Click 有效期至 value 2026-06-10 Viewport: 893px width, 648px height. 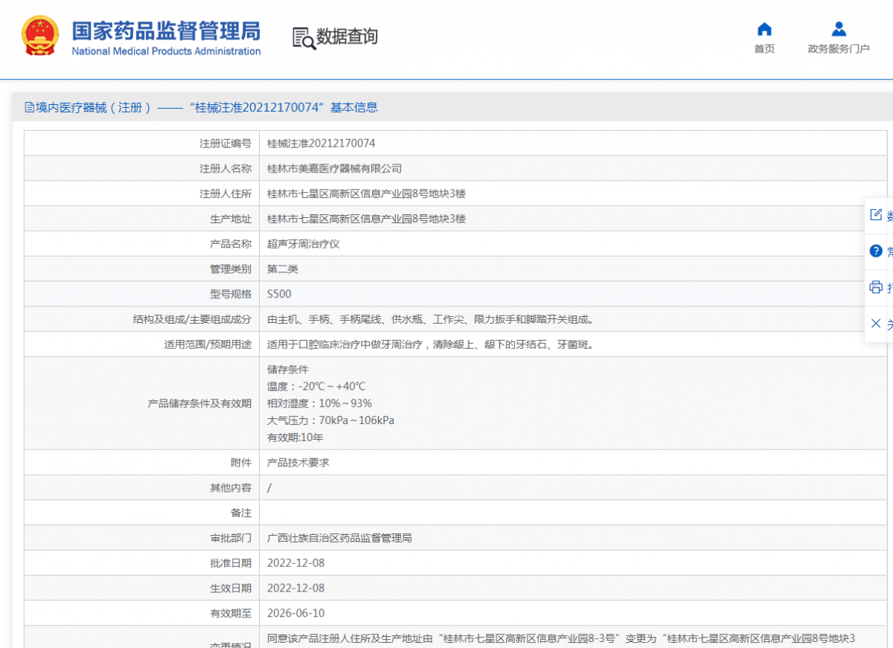295,613
